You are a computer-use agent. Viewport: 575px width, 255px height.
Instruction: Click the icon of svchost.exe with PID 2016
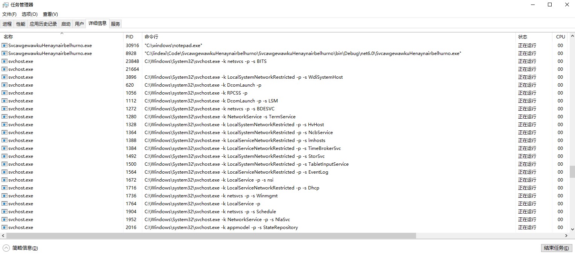coord(5,228)
